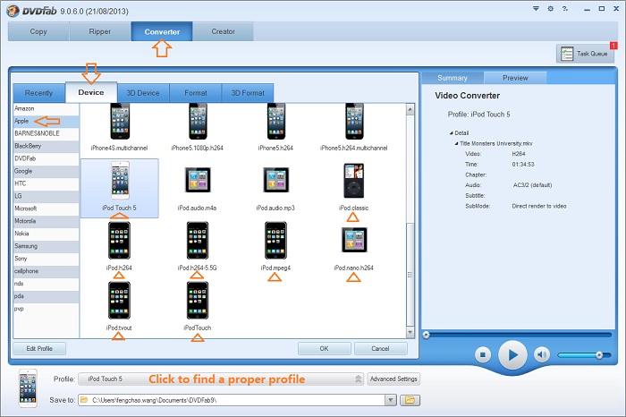Stop preview playback
The image size is (626, 417).
coord(483,354)
